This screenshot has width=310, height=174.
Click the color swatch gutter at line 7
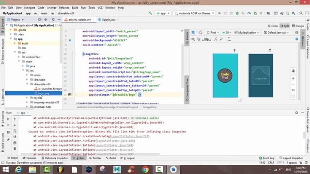(x=70, y=40)
